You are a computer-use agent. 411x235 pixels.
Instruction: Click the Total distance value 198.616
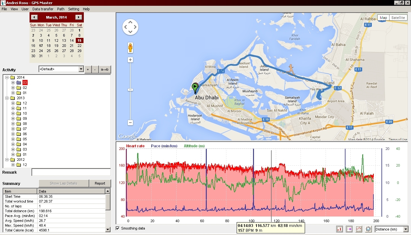pos(45,211)
